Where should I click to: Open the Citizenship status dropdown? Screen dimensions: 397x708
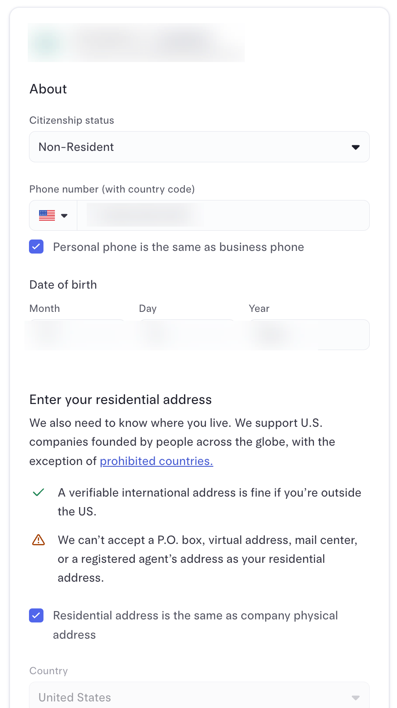click(x=198, y=147)
